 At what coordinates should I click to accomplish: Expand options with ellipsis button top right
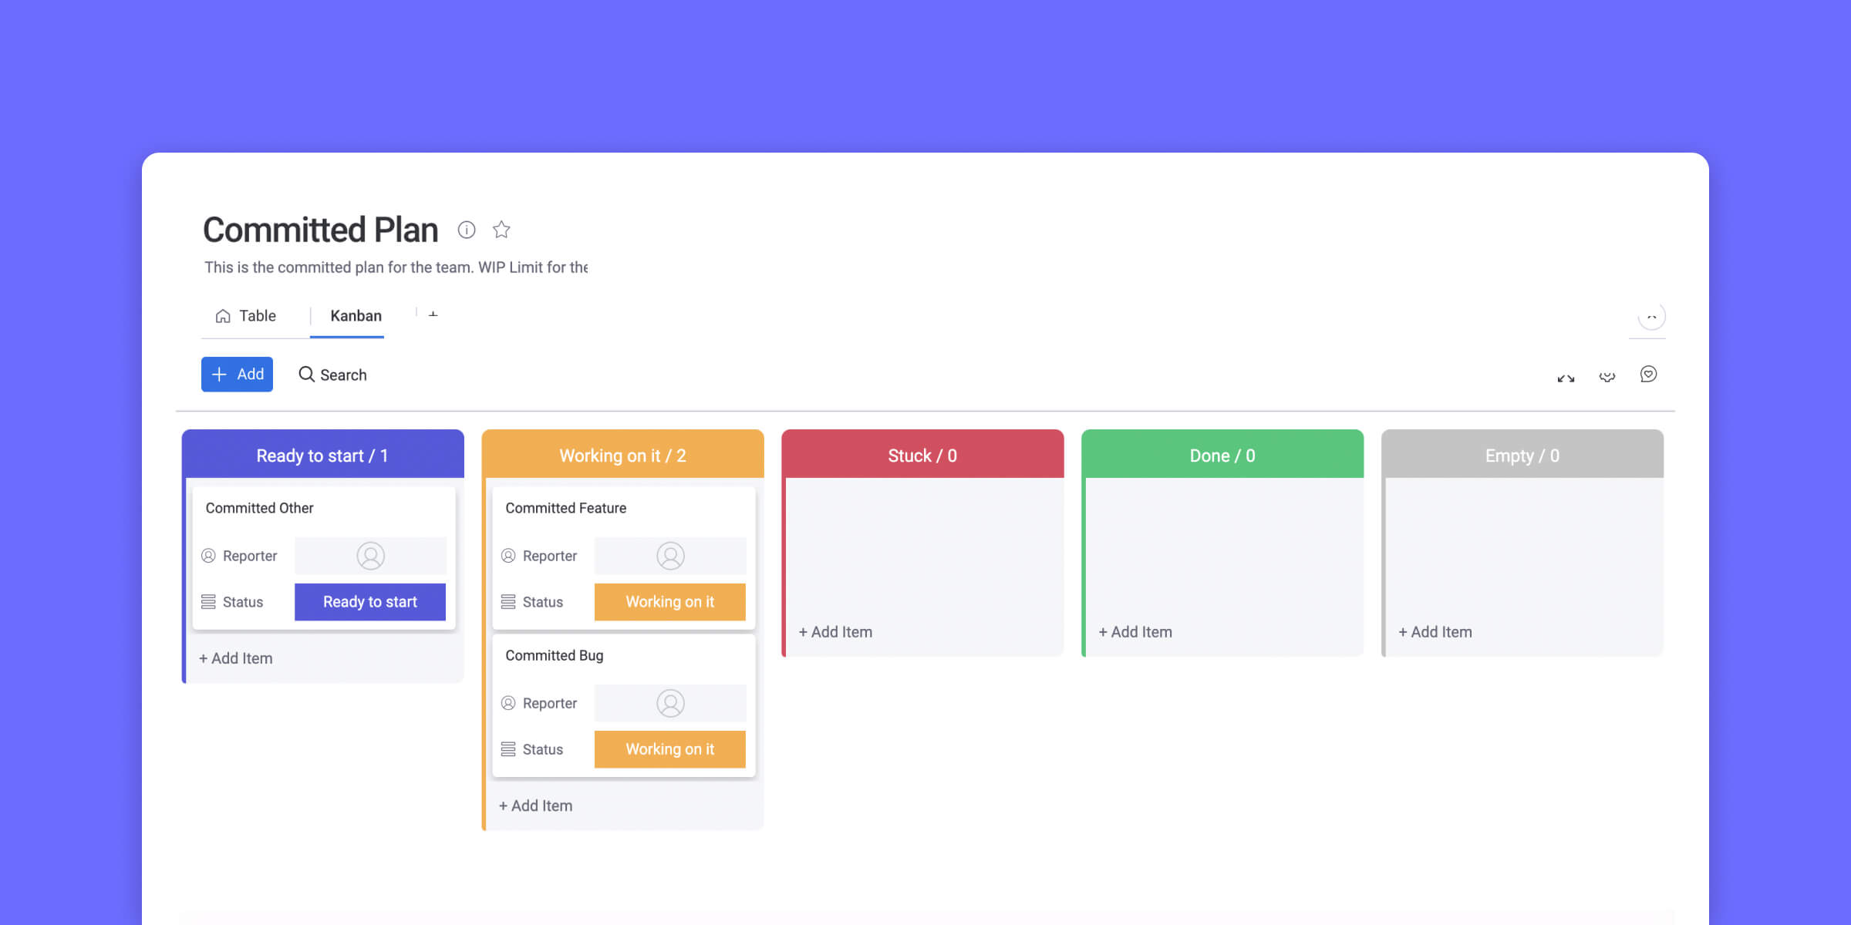pyautogui.click(x=1650, y=316)
